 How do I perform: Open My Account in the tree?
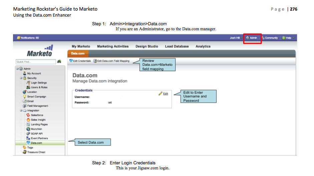(34, 73)
